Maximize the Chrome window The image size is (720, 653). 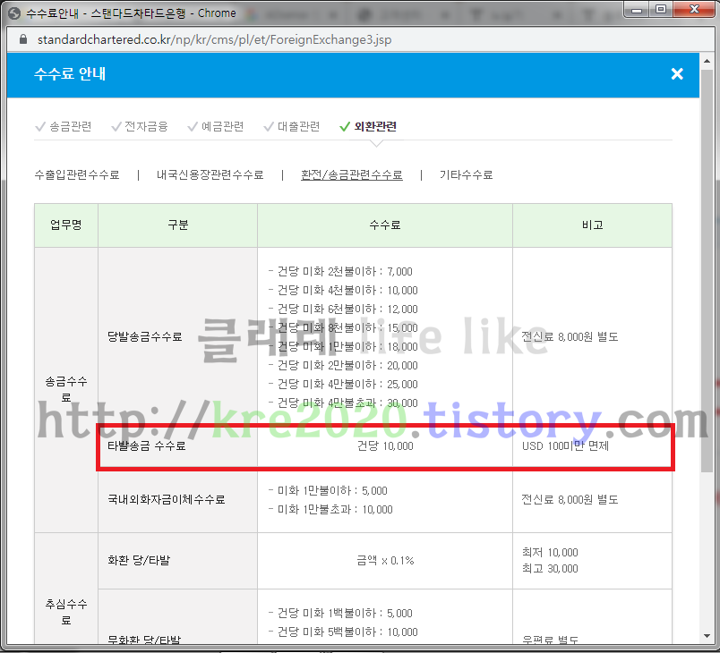(x=661, y=10)
